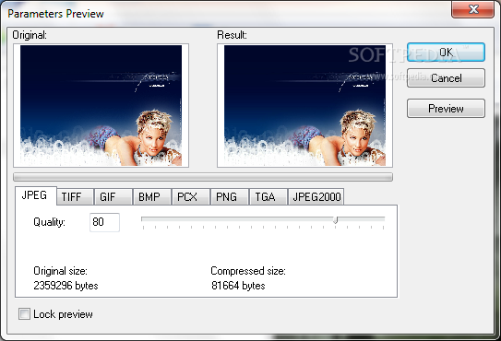Click the Result image thumbnail
This screenshot has height=341, width=501.
(304, 105)
